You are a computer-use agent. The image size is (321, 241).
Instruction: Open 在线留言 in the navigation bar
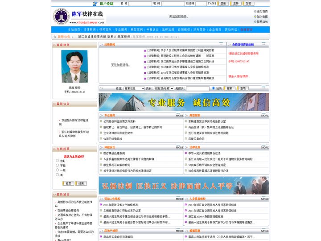[x=247, y=29]
